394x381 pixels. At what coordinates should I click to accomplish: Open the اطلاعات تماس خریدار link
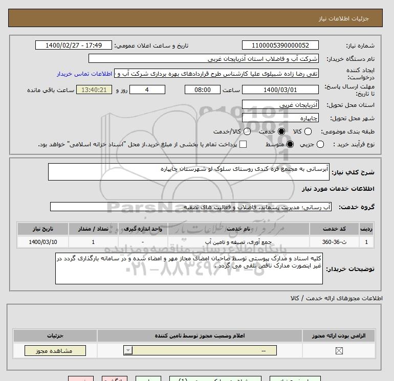click(x=84, y=74)
